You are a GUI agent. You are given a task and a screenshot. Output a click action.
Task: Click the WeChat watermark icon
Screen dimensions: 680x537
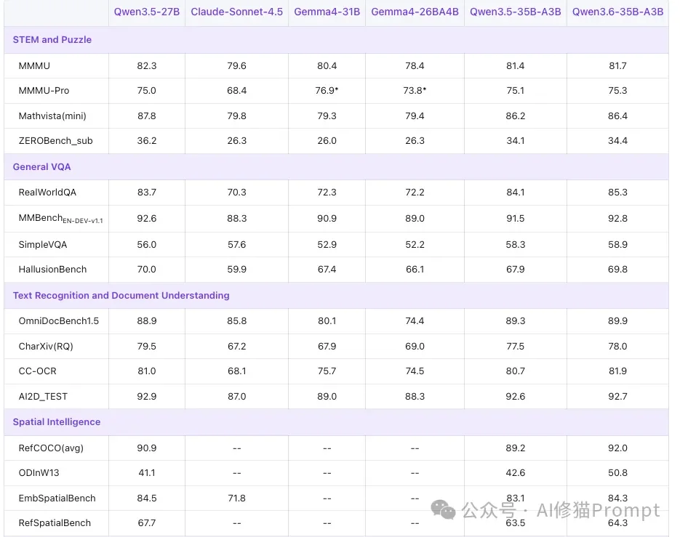pyautogui.click(x=442, y=510)
